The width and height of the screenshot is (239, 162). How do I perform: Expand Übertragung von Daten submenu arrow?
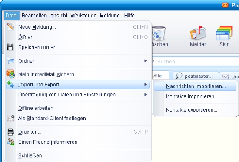[x=146, y=95]
